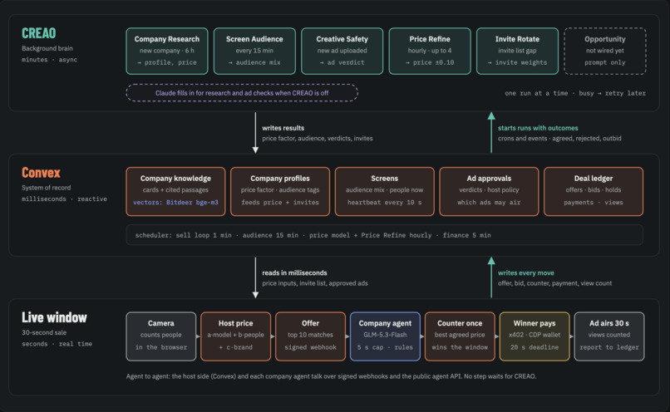Click 'seconds · real time' label

pyautogui.click(x=57, y=344)
